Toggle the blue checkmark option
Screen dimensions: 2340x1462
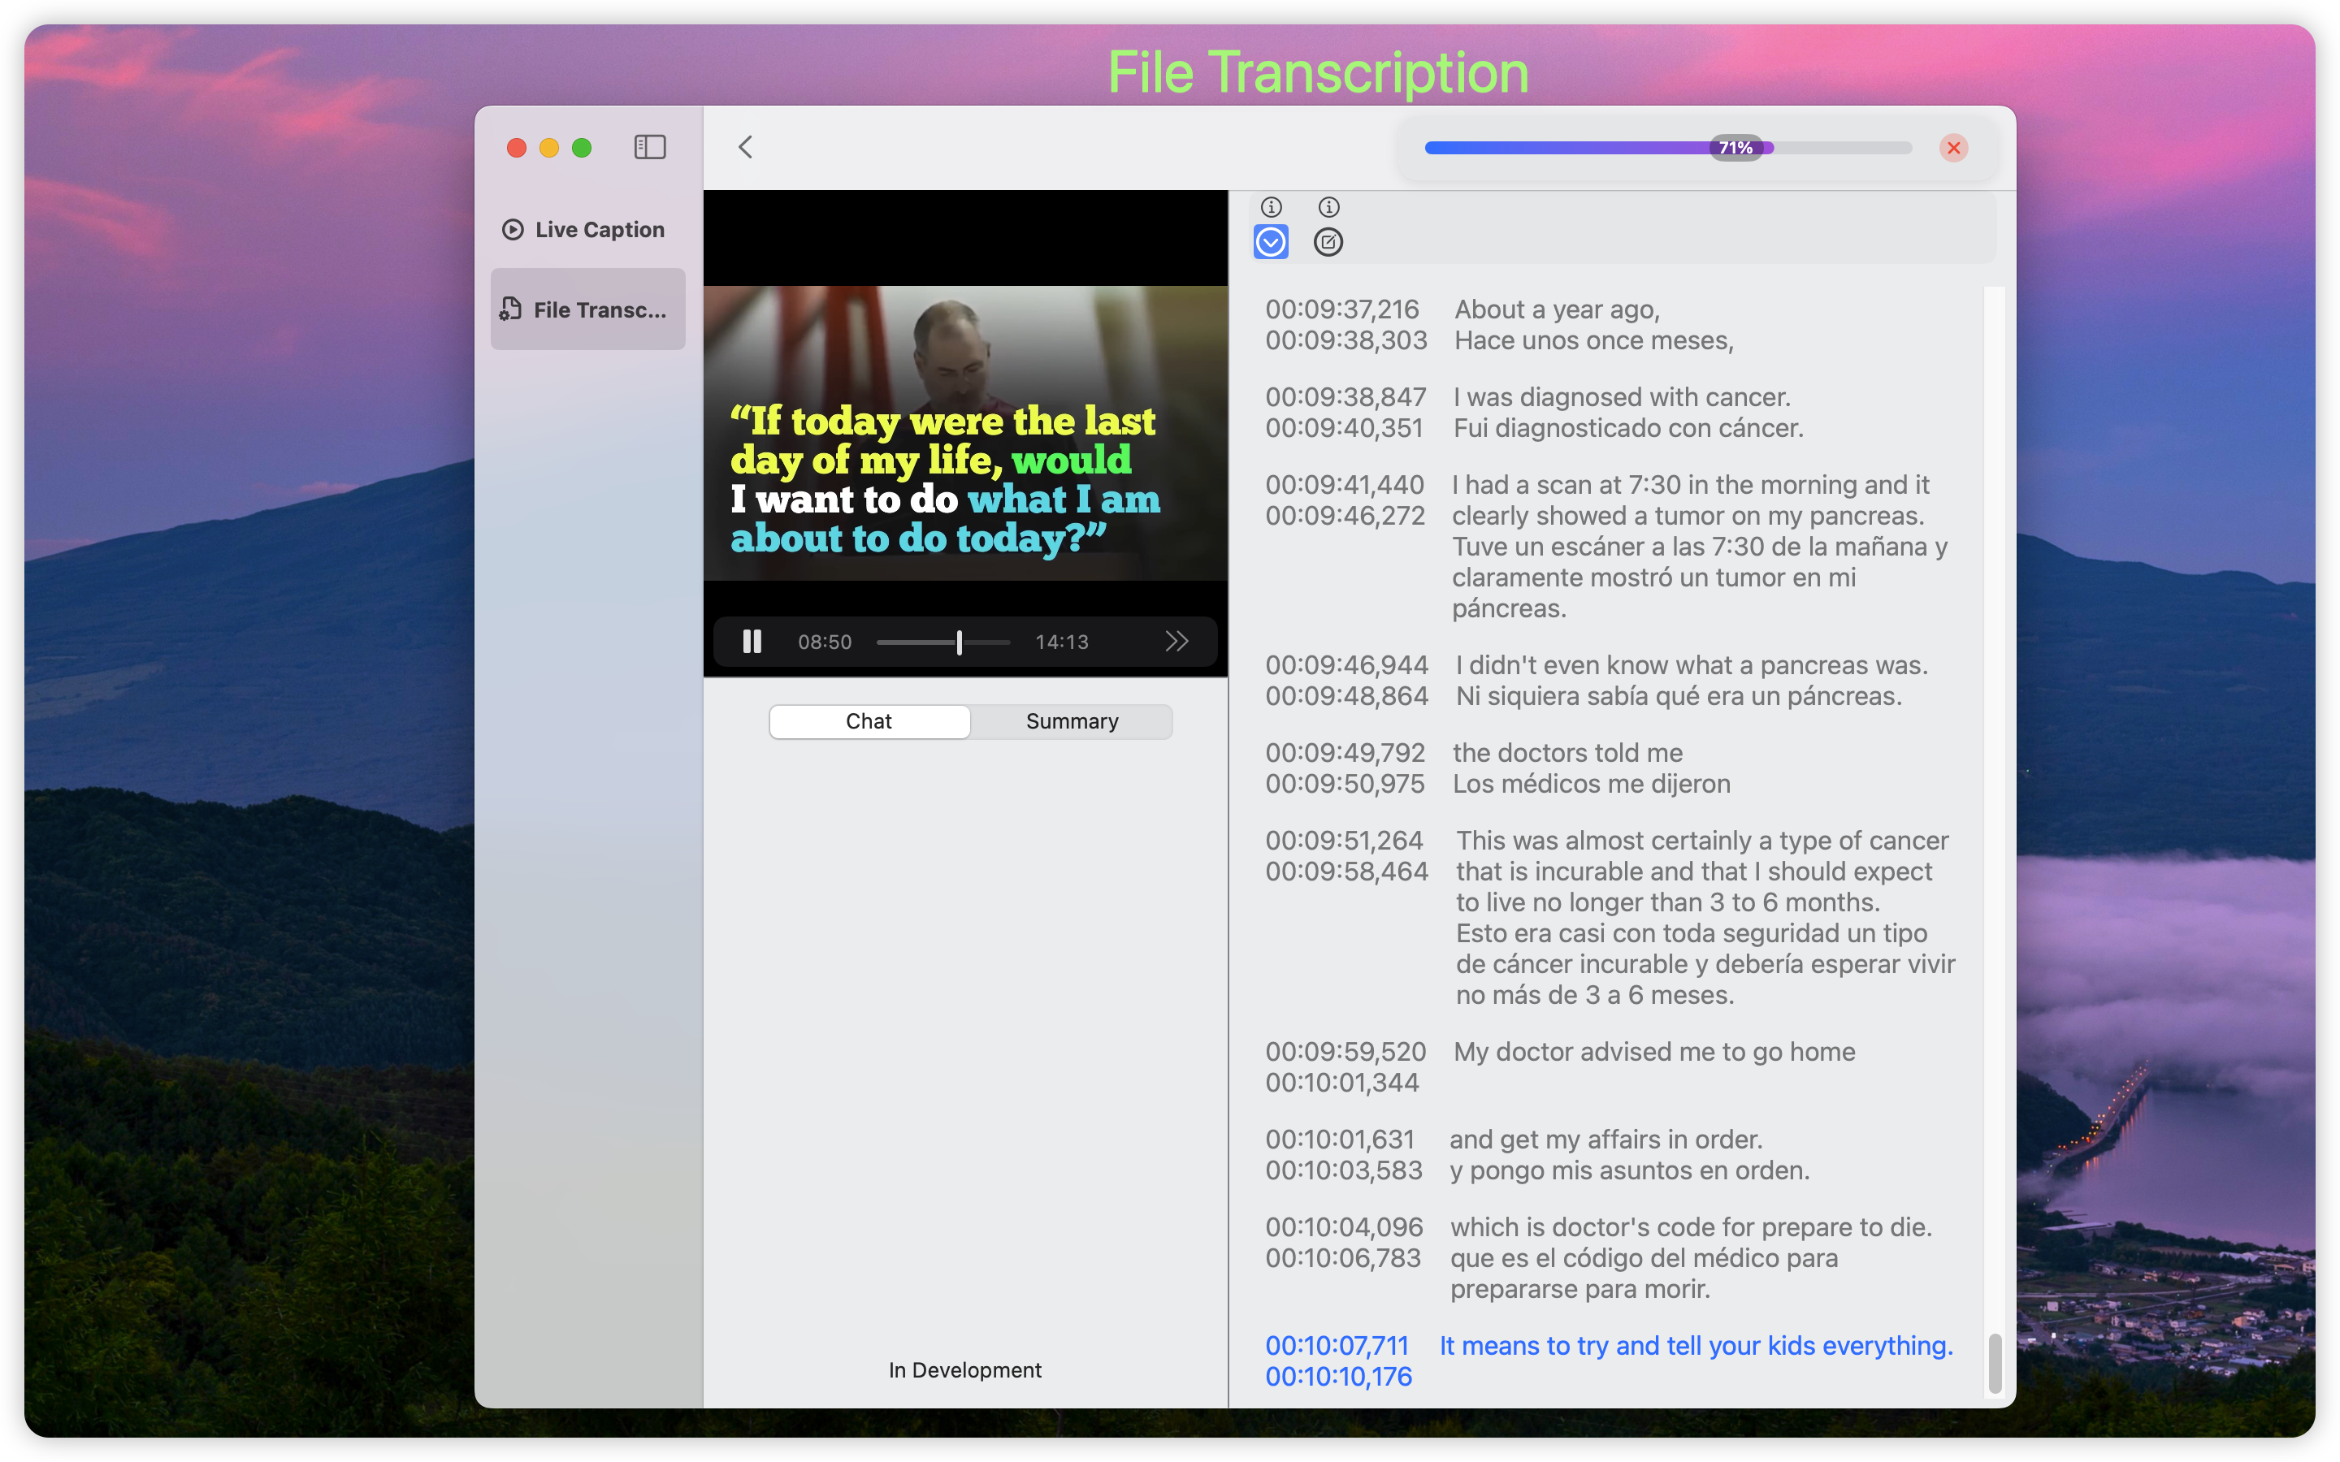pos(1272,242)
